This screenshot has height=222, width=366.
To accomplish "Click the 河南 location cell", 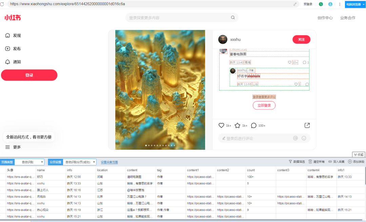I will pos(111,177).
